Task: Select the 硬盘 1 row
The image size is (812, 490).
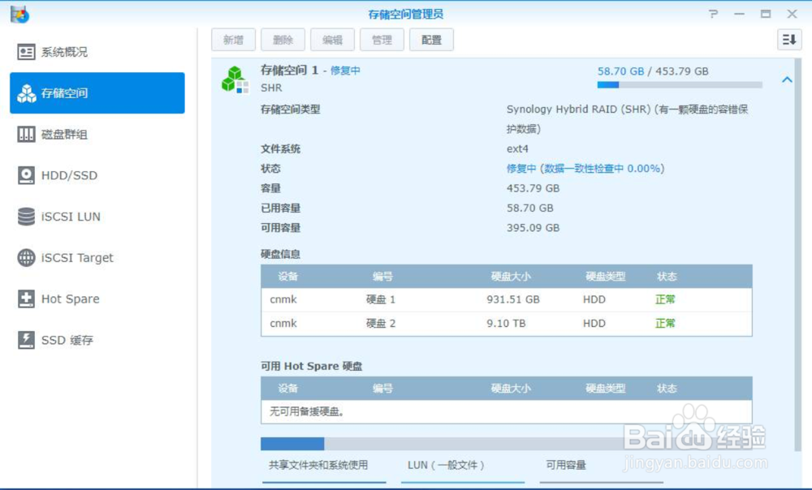Action: (x=507, y=299)
